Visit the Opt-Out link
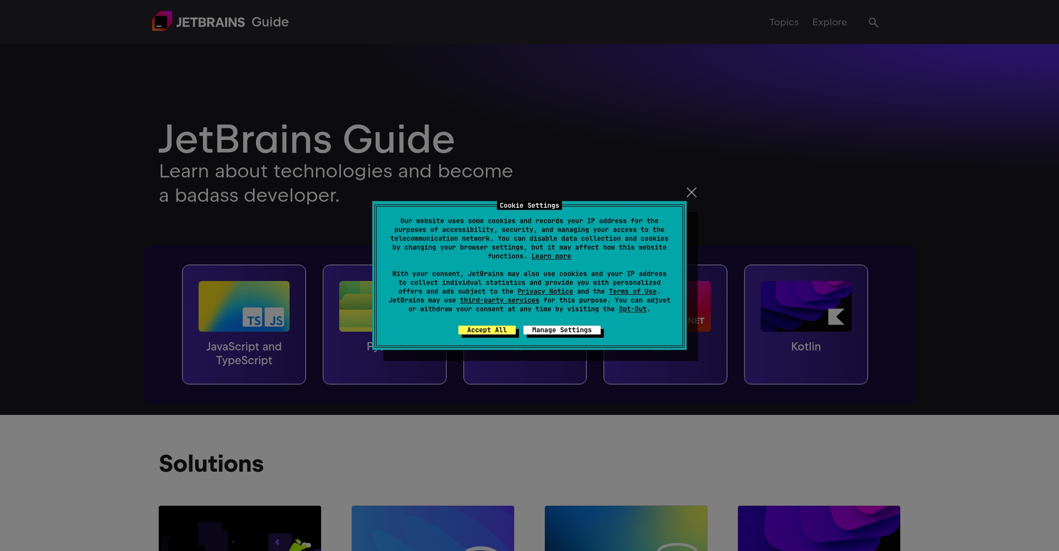Image resolution: width=1059 pixels, height=551 pixels. (633, 309)
